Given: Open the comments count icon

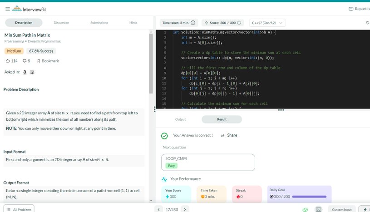Looking at the screenshot, I should (25, 61).
